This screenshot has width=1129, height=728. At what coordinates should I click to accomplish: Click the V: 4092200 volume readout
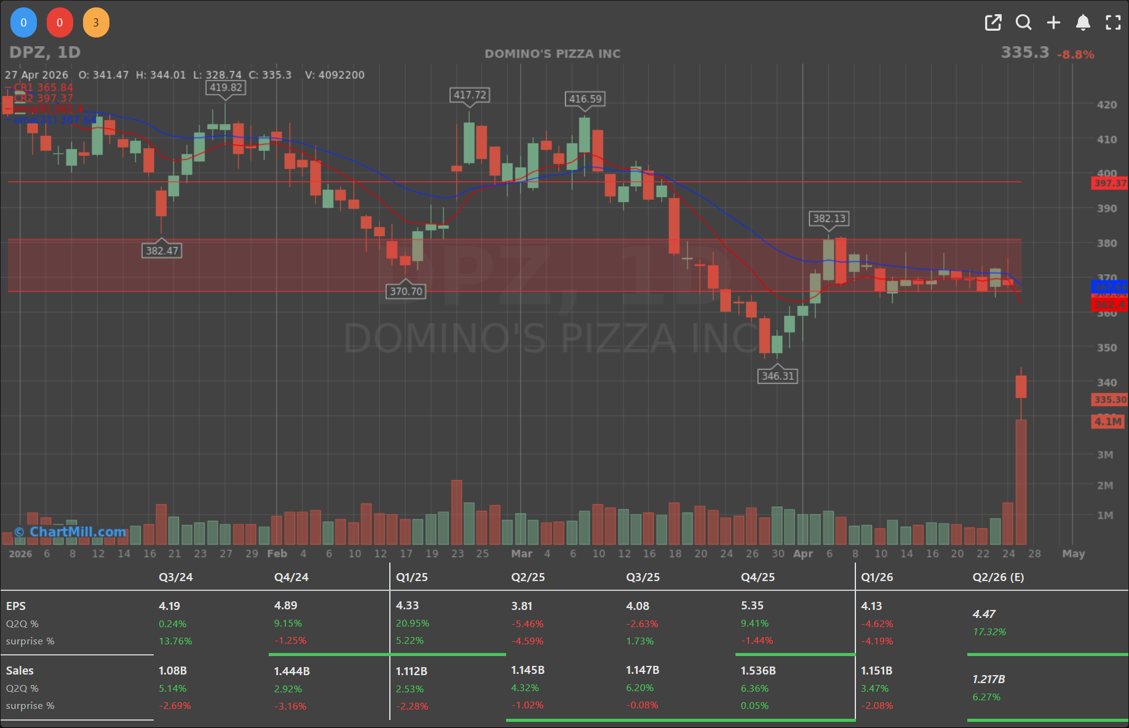tap(335, 75)
